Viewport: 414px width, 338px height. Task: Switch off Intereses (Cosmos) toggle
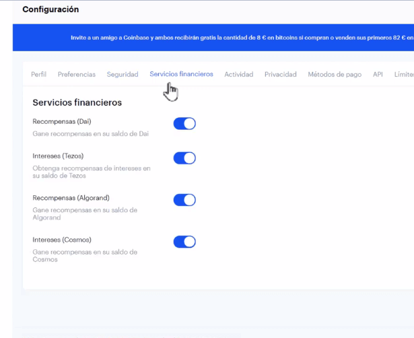[x=184, y=242]
